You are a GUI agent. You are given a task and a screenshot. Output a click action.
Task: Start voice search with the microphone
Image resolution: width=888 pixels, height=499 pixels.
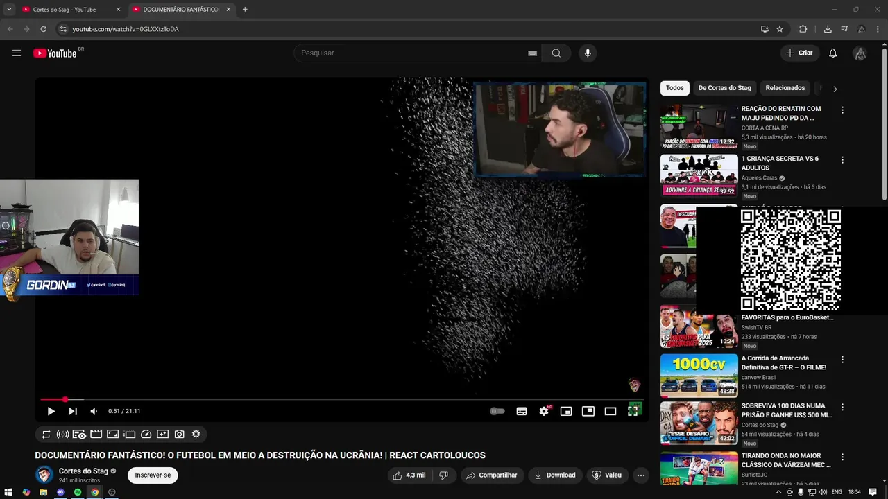588,53
